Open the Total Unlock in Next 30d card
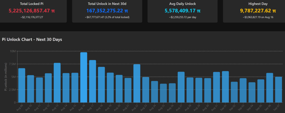 [107, 11]
